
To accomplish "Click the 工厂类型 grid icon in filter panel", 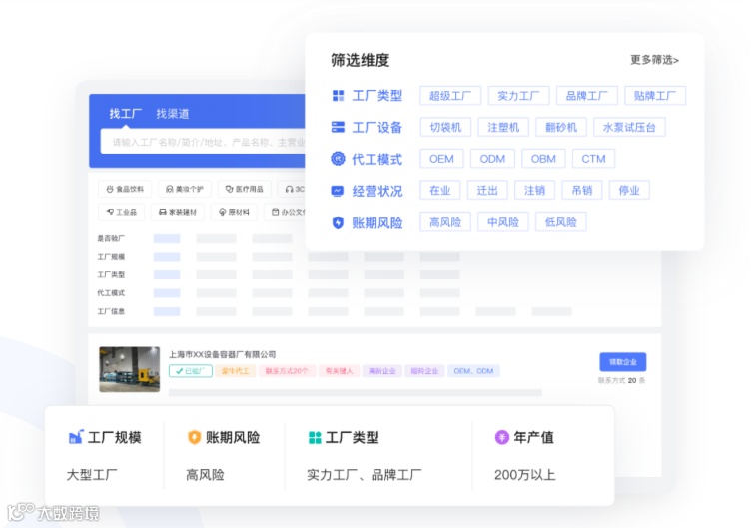I will 339,96.
